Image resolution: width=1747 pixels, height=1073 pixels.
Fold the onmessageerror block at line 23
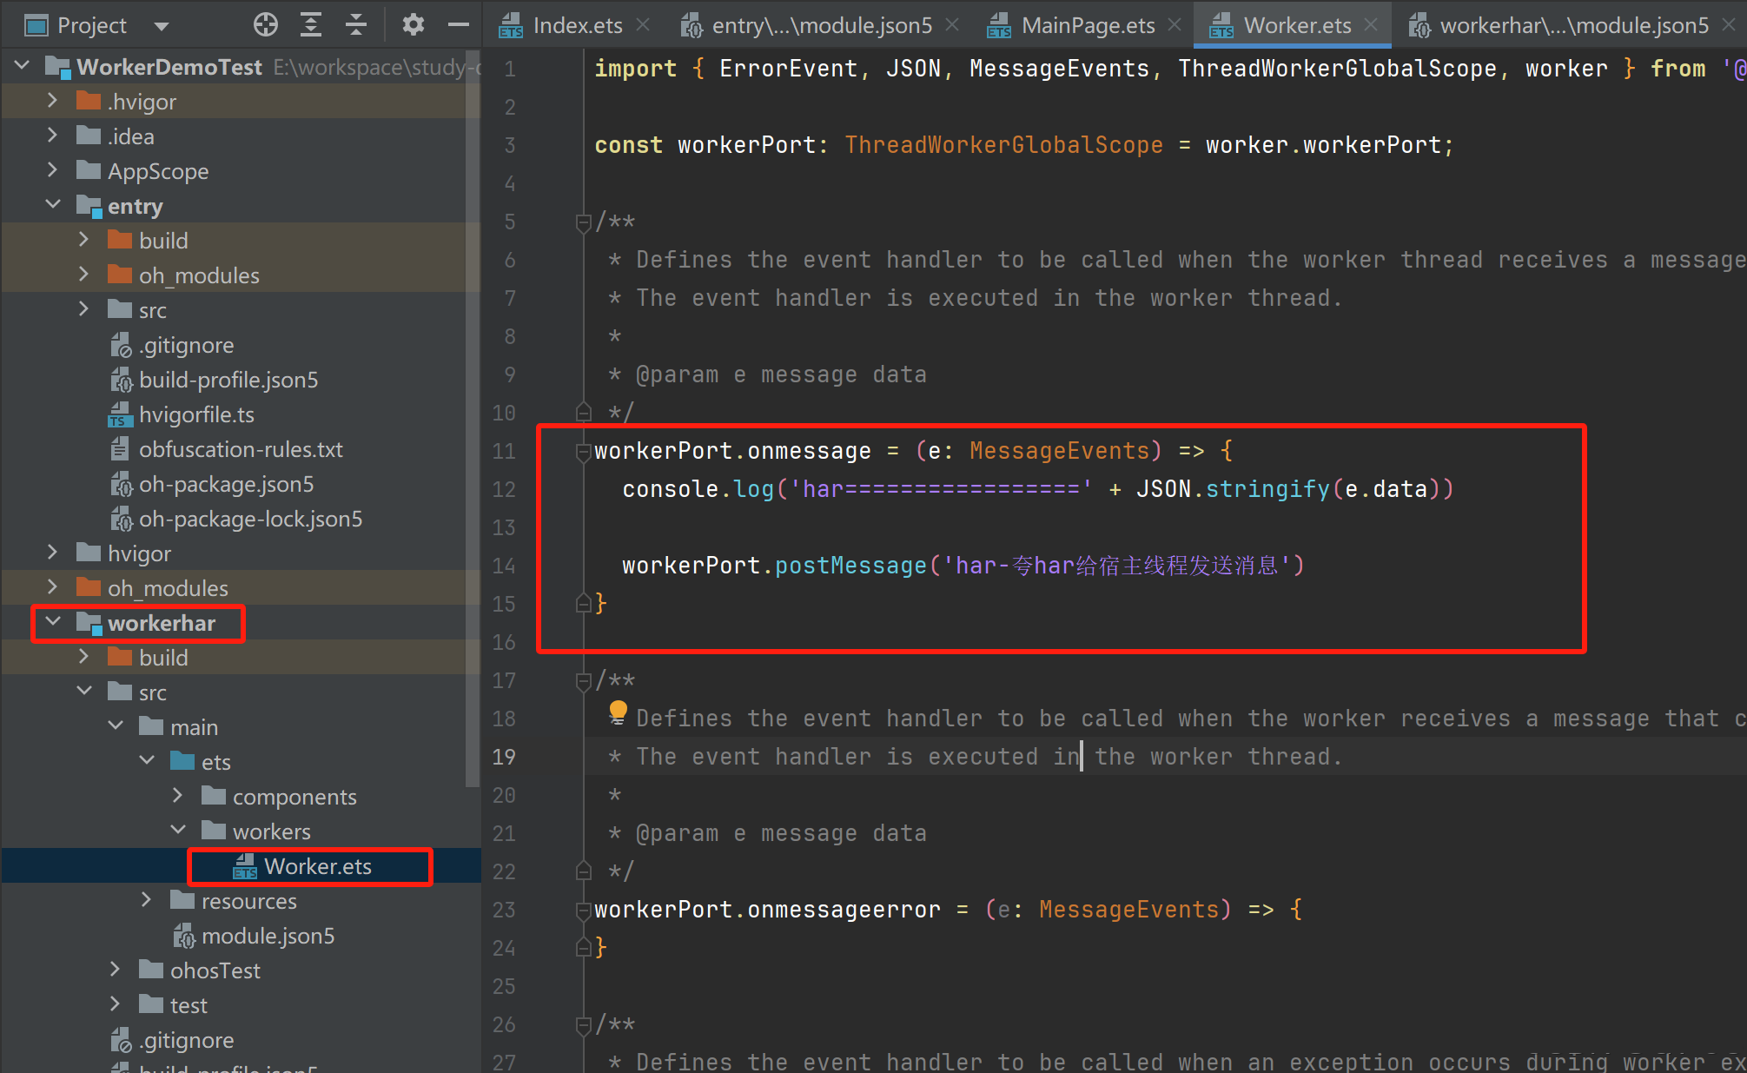(583, 910)
